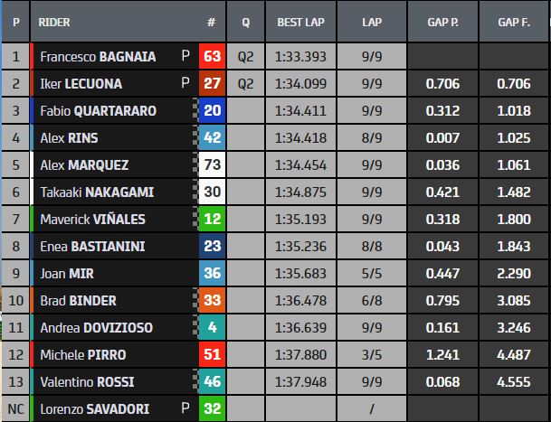This screenshot has height=422, width=551.
Task: Sort by the BEST LAP column header
Action: point(301,20)
